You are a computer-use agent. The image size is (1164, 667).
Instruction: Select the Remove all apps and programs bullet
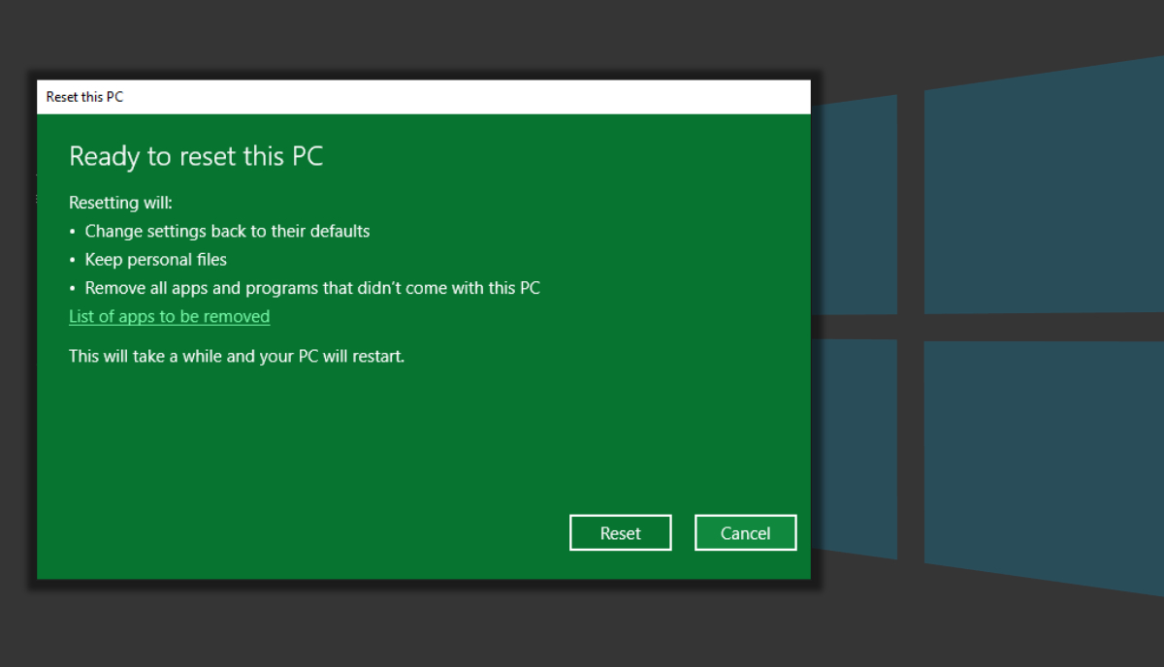[313, 287]
